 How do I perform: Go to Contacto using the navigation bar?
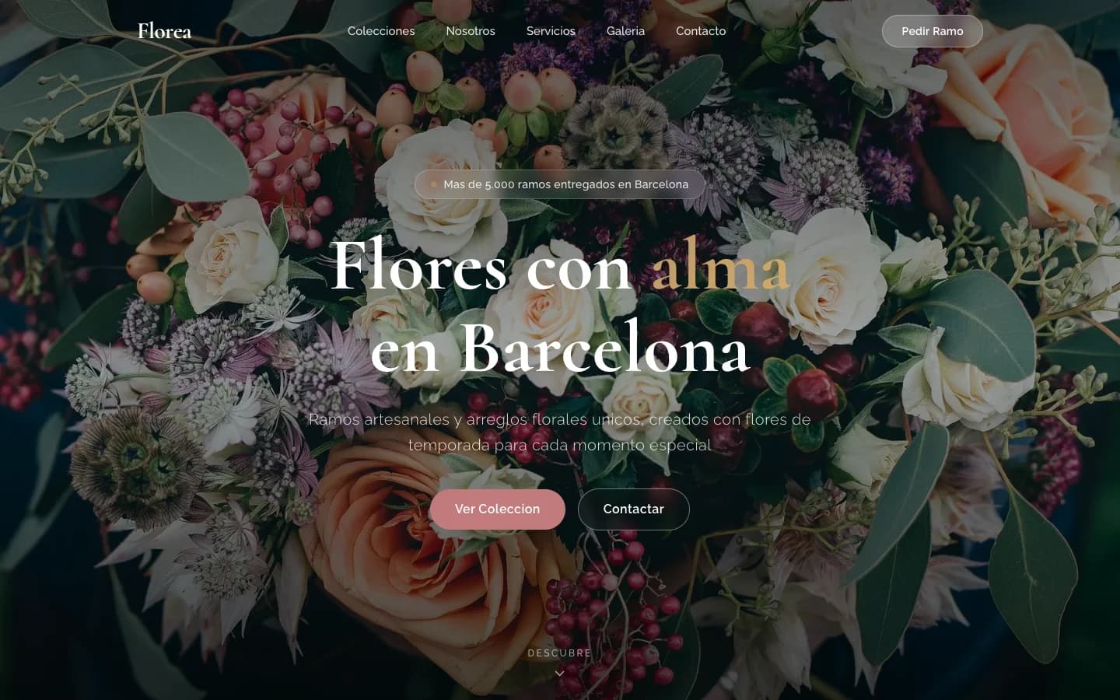(700, 31)
